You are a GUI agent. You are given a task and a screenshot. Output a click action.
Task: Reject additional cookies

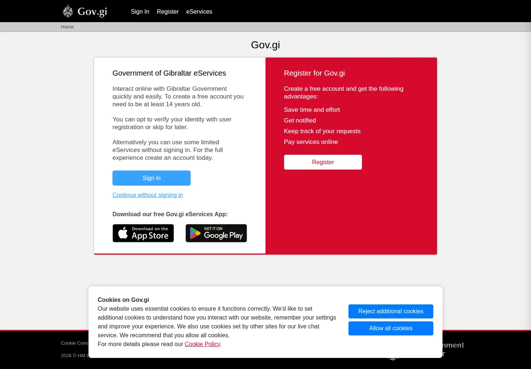[x=391, y=311]
